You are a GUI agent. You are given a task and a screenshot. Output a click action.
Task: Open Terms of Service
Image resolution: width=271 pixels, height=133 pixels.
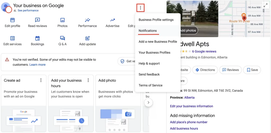pyautogui.click(x=158, y=85)
